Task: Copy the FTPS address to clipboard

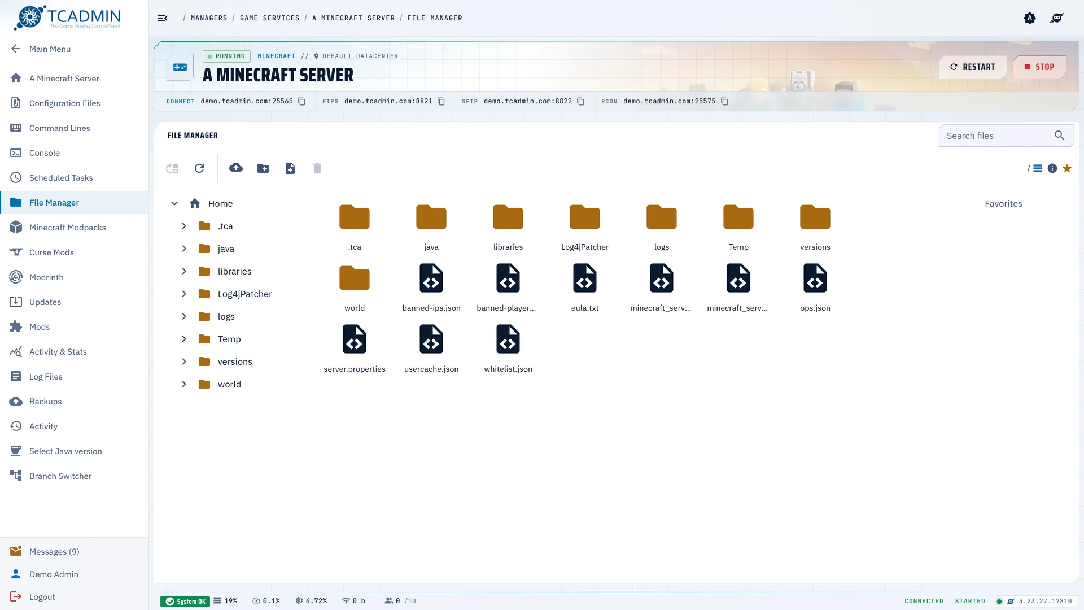Action: point(442,102)
